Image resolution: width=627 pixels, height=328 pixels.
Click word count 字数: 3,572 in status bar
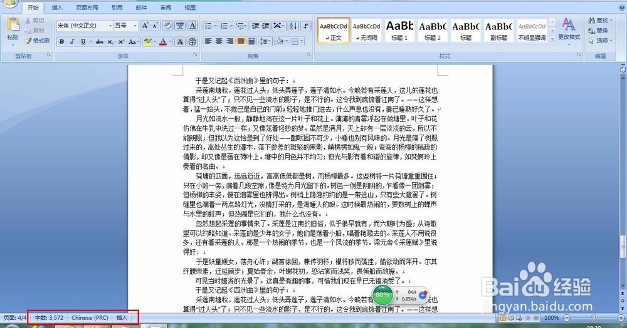(x=49, y=317)
